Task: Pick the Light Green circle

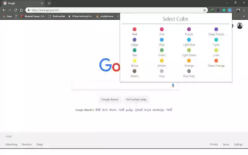Action: (189, 50)
